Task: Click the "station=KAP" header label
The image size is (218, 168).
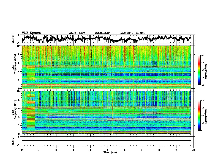Action: tap(102, 33)
